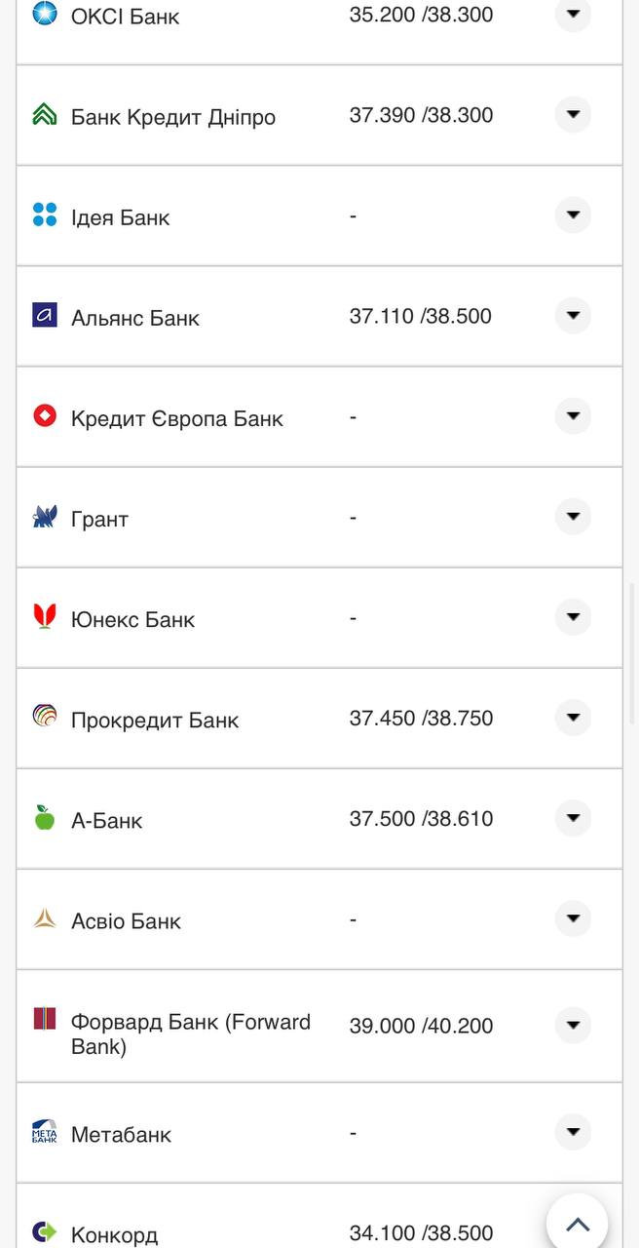Expand the Прокредит Банк rate details

point(573,718)
